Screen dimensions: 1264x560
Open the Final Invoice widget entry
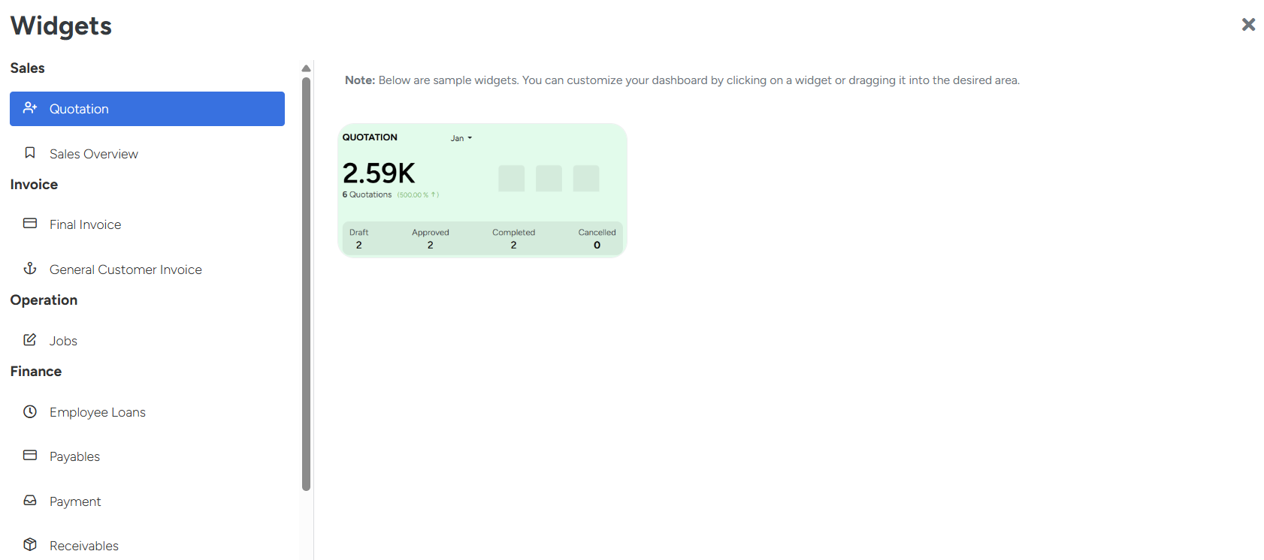point(86,224)
